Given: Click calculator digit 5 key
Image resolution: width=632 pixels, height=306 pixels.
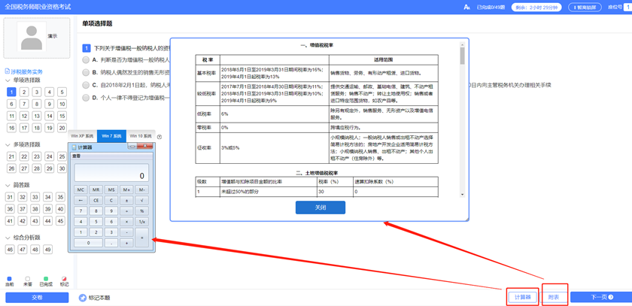Looking at the screenshot, I should (96, 222).
